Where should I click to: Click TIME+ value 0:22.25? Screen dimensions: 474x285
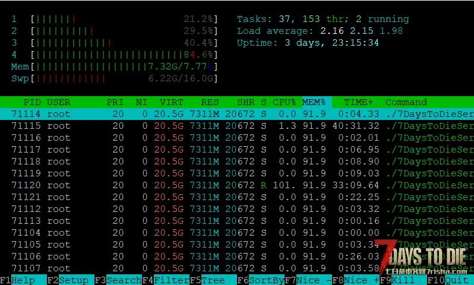[x=359, y=197]
